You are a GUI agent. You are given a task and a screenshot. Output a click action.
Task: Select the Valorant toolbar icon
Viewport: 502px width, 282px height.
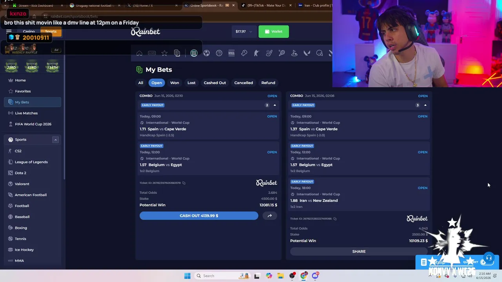coord(307,53)
